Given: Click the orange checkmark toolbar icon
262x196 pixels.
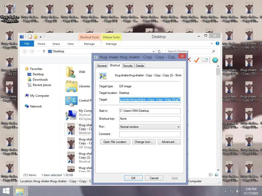Looking at the screenshot, I should click(197, 60).
